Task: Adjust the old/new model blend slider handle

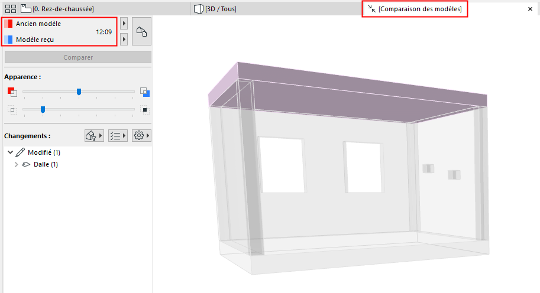Action: [x=79, y=92]
